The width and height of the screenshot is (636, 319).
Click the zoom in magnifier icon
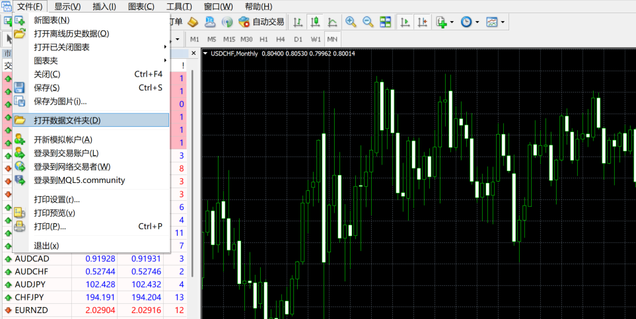tap(351, 22)
